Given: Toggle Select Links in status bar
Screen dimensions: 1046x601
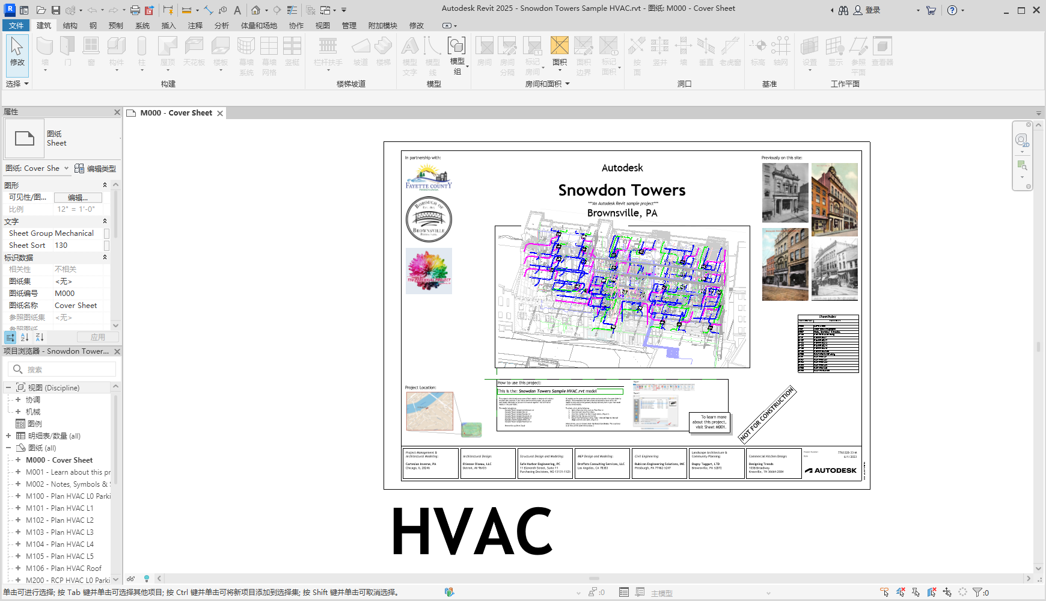Looking at the screenshot, I should 885,593.
